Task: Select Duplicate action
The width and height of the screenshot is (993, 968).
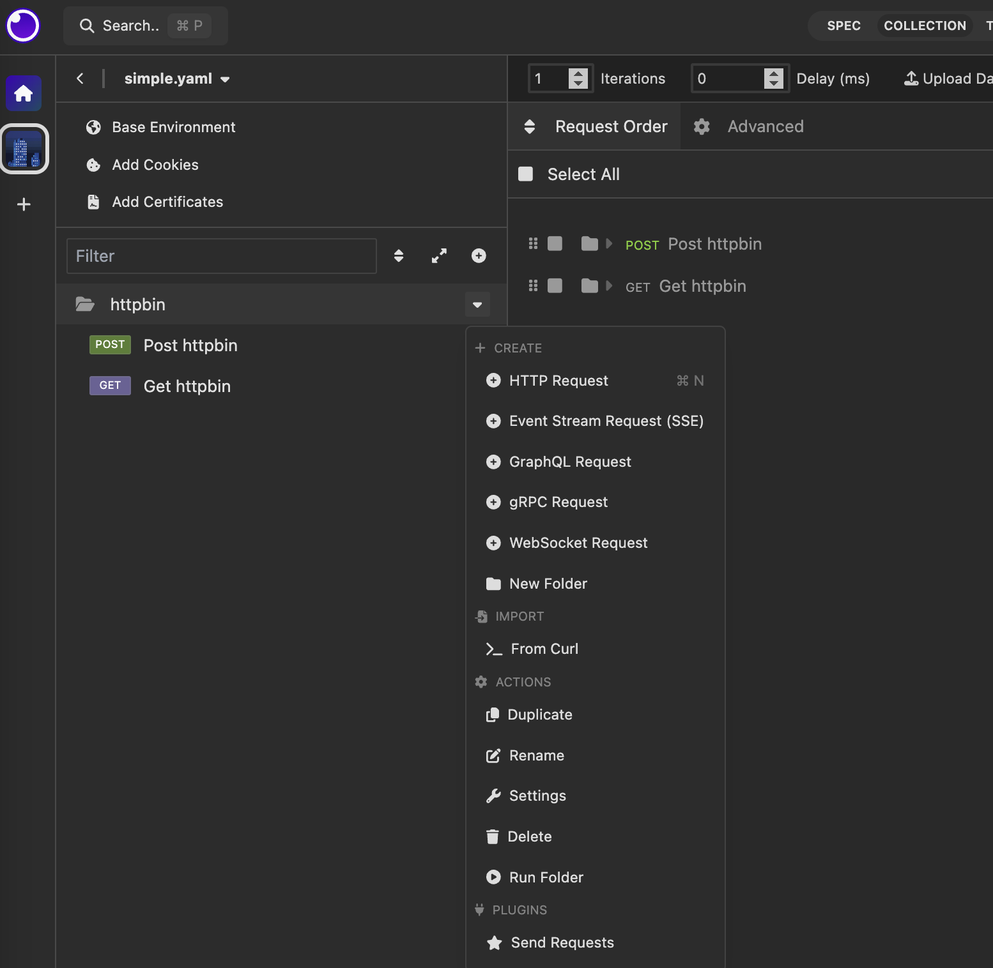Action: pos(596,715)
